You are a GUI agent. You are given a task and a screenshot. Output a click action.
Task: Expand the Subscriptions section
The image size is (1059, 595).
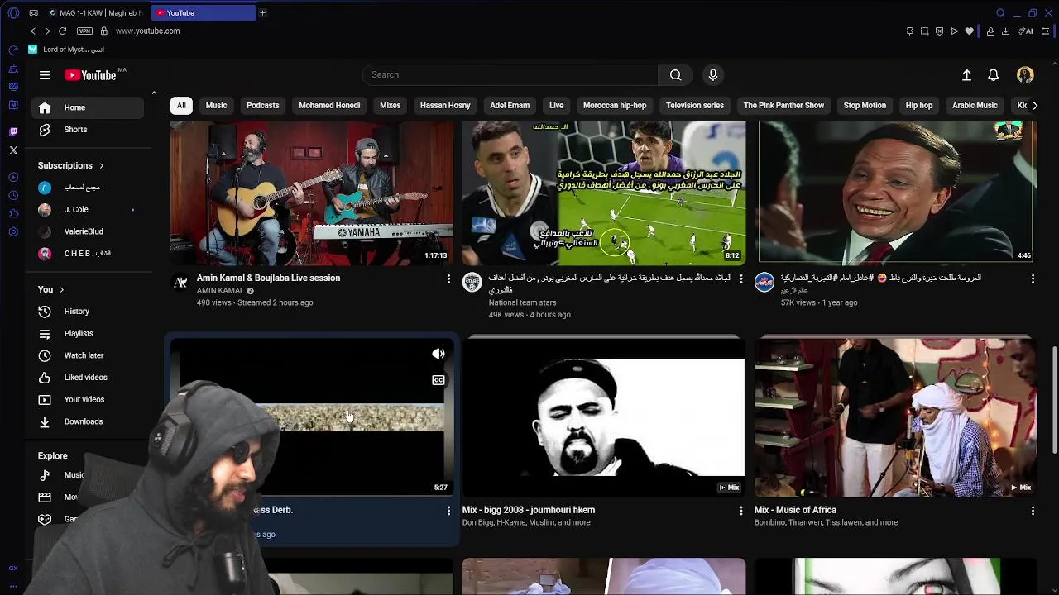(x=71, y=165)
